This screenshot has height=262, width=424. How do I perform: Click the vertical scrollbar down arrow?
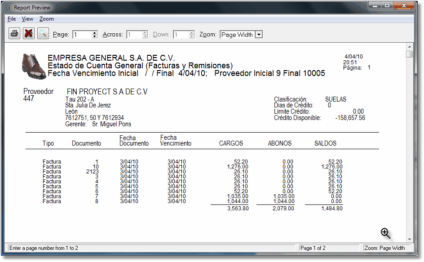click(x=409, y=239)
